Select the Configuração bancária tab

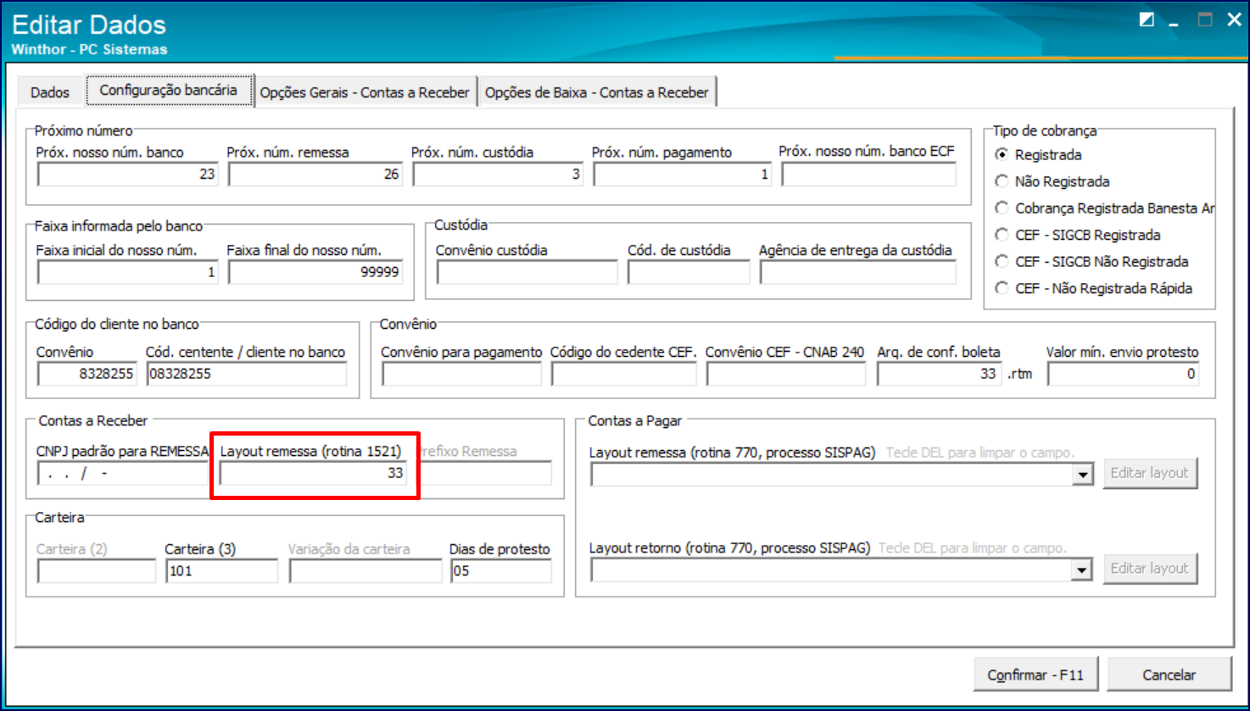click(169, 90)
